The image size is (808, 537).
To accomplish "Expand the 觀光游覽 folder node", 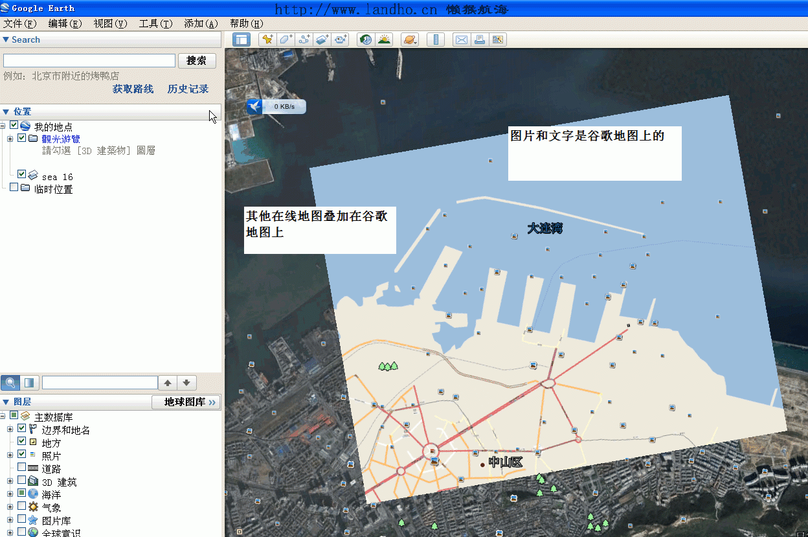I will pos(10,139).
